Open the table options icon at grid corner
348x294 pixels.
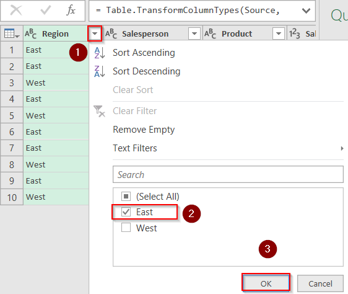pos(12,33)
